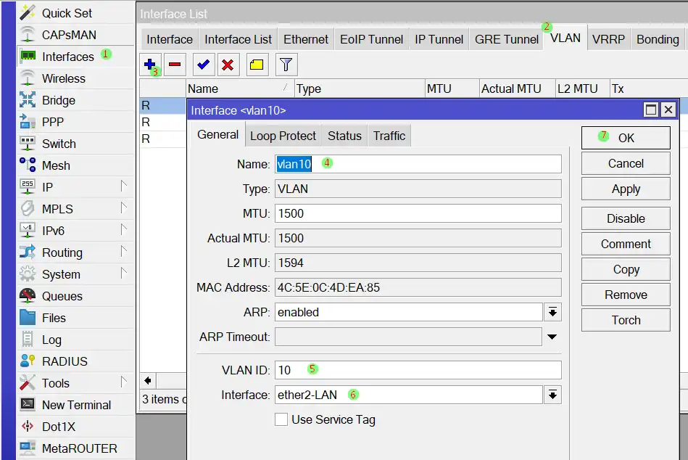Open Bridge in the sidebar
The width and height of the screenshot is (688, 460).
pos(58,100)
